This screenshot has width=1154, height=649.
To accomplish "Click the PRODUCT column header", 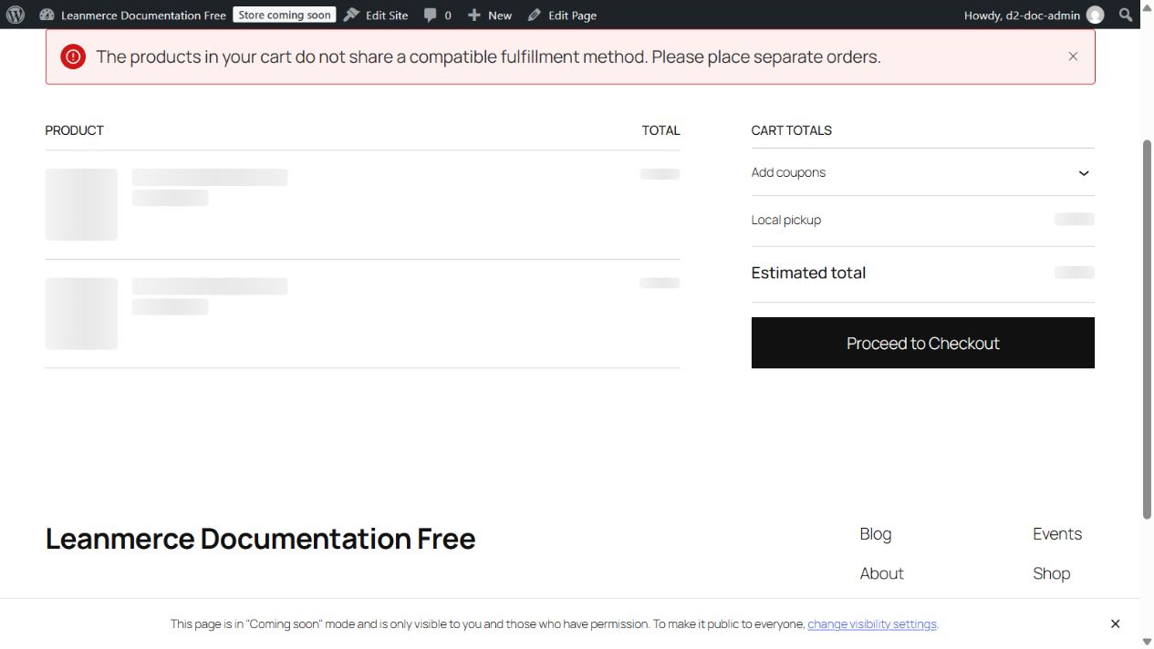I will coord(75,130).
